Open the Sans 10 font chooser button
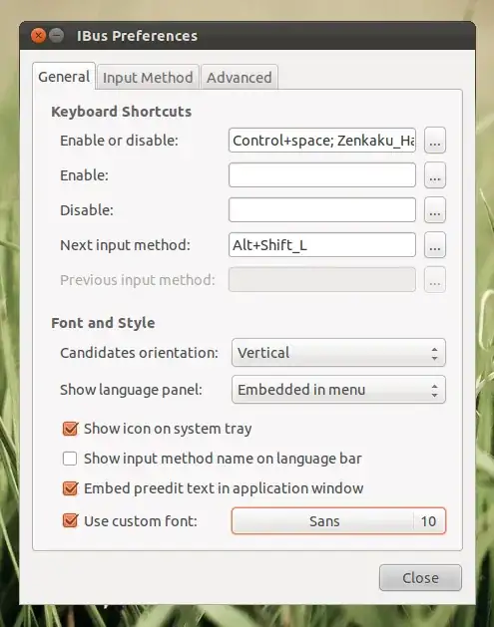The width and height of the screenshot is (494, 627). tap(338, 521)
